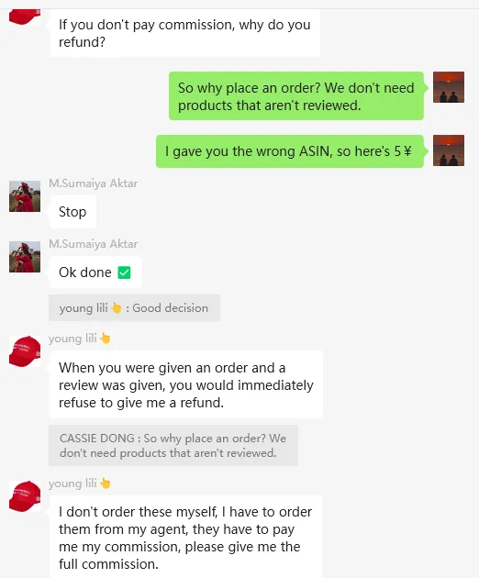The height and width of the screenshot is (578, 479).
Task: Click the green checkmark emoji after 'Ok done'
Action: pyautogui.click(x=124, y=272)
